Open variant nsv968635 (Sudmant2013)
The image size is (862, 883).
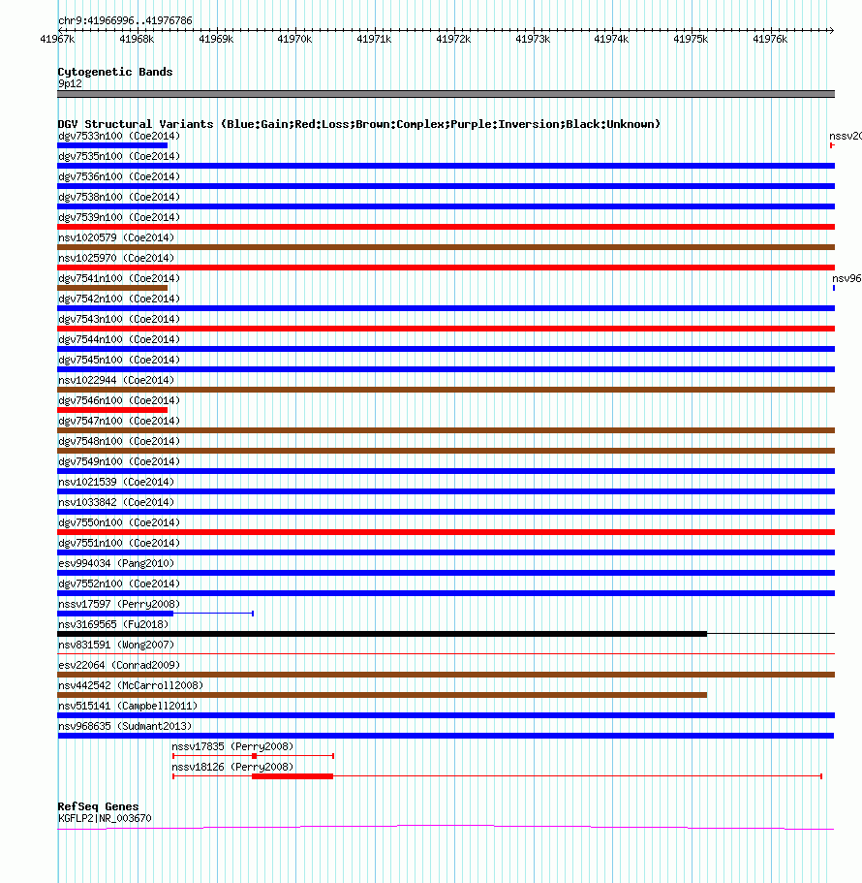[125, 726]
